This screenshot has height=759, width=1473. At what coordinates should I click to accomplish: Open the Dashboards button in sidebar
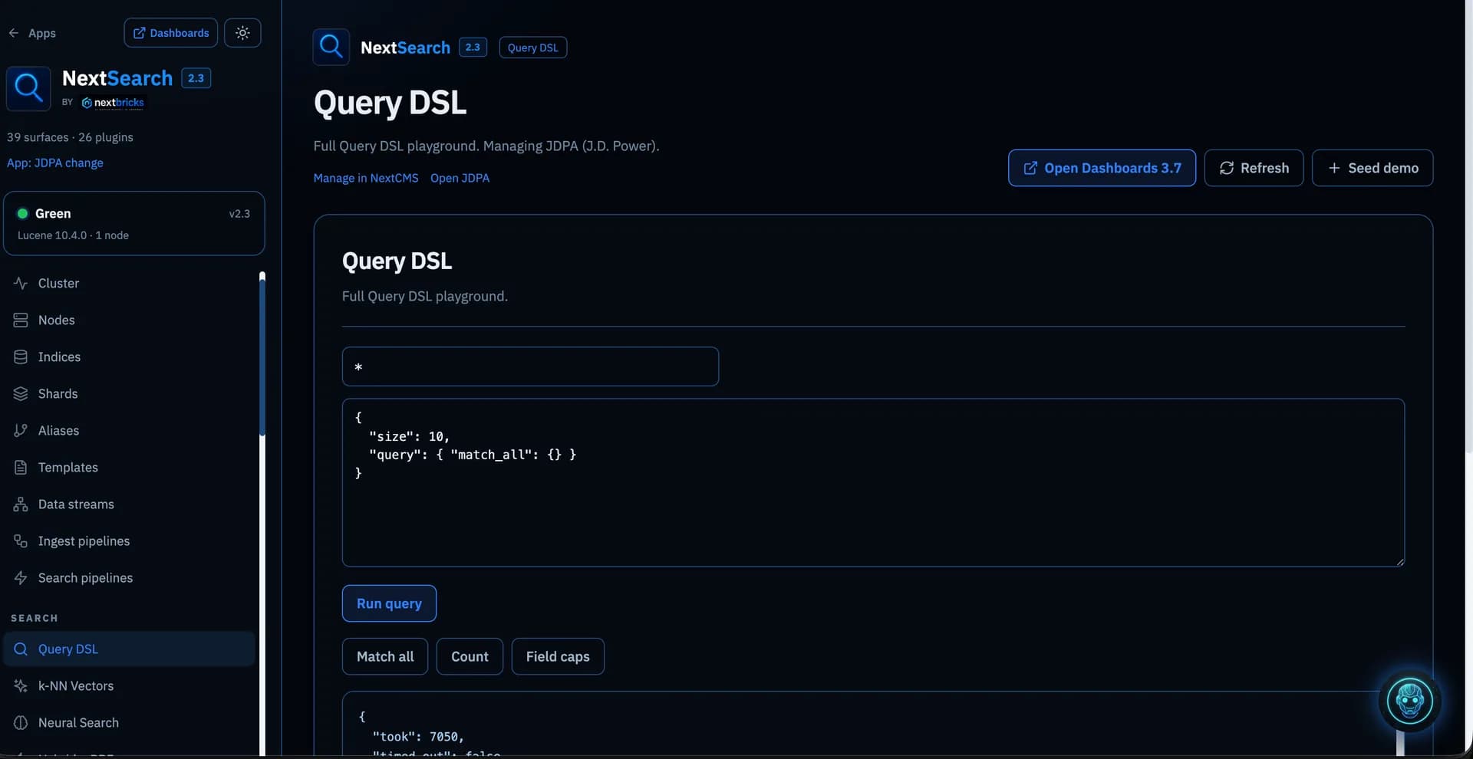(x=171, y=33)
